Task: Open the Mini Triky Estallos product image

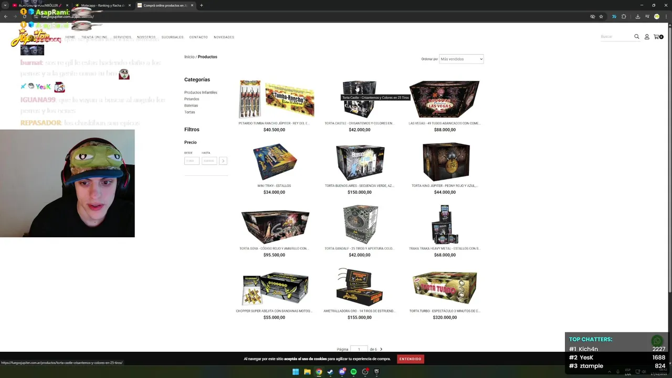Action: pyautogui.click(x=275, y=162)
